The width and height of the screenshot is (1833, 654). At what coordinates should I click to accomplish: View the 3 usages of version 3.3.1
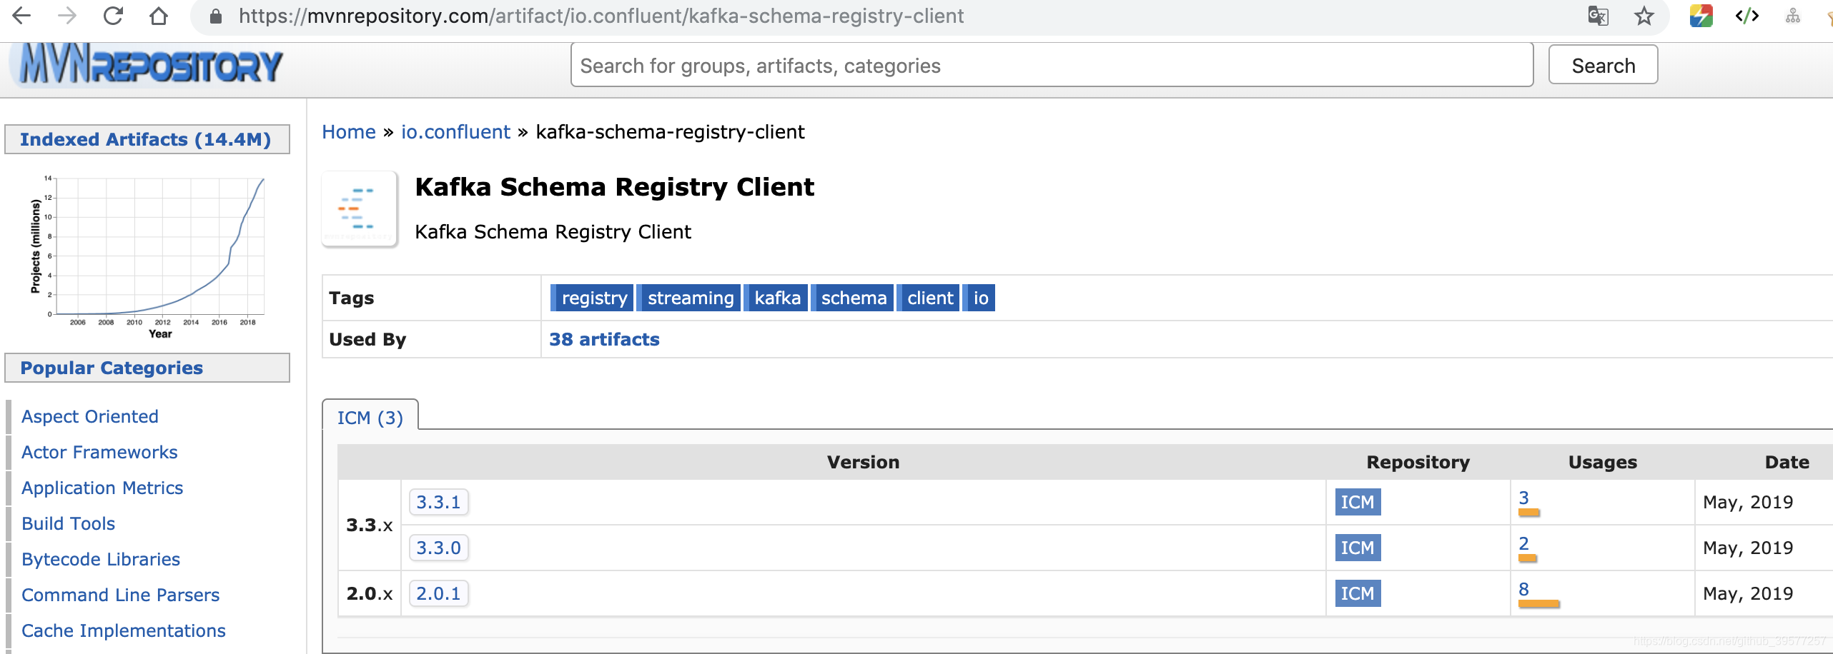pyautogui.click(x=1523, y=498)
